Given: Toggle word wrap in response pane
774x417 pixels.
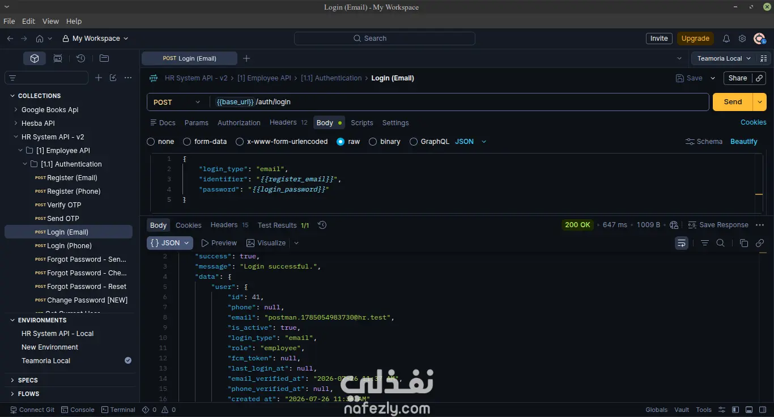Looking at the screenshot, I should tap(682, 243).
